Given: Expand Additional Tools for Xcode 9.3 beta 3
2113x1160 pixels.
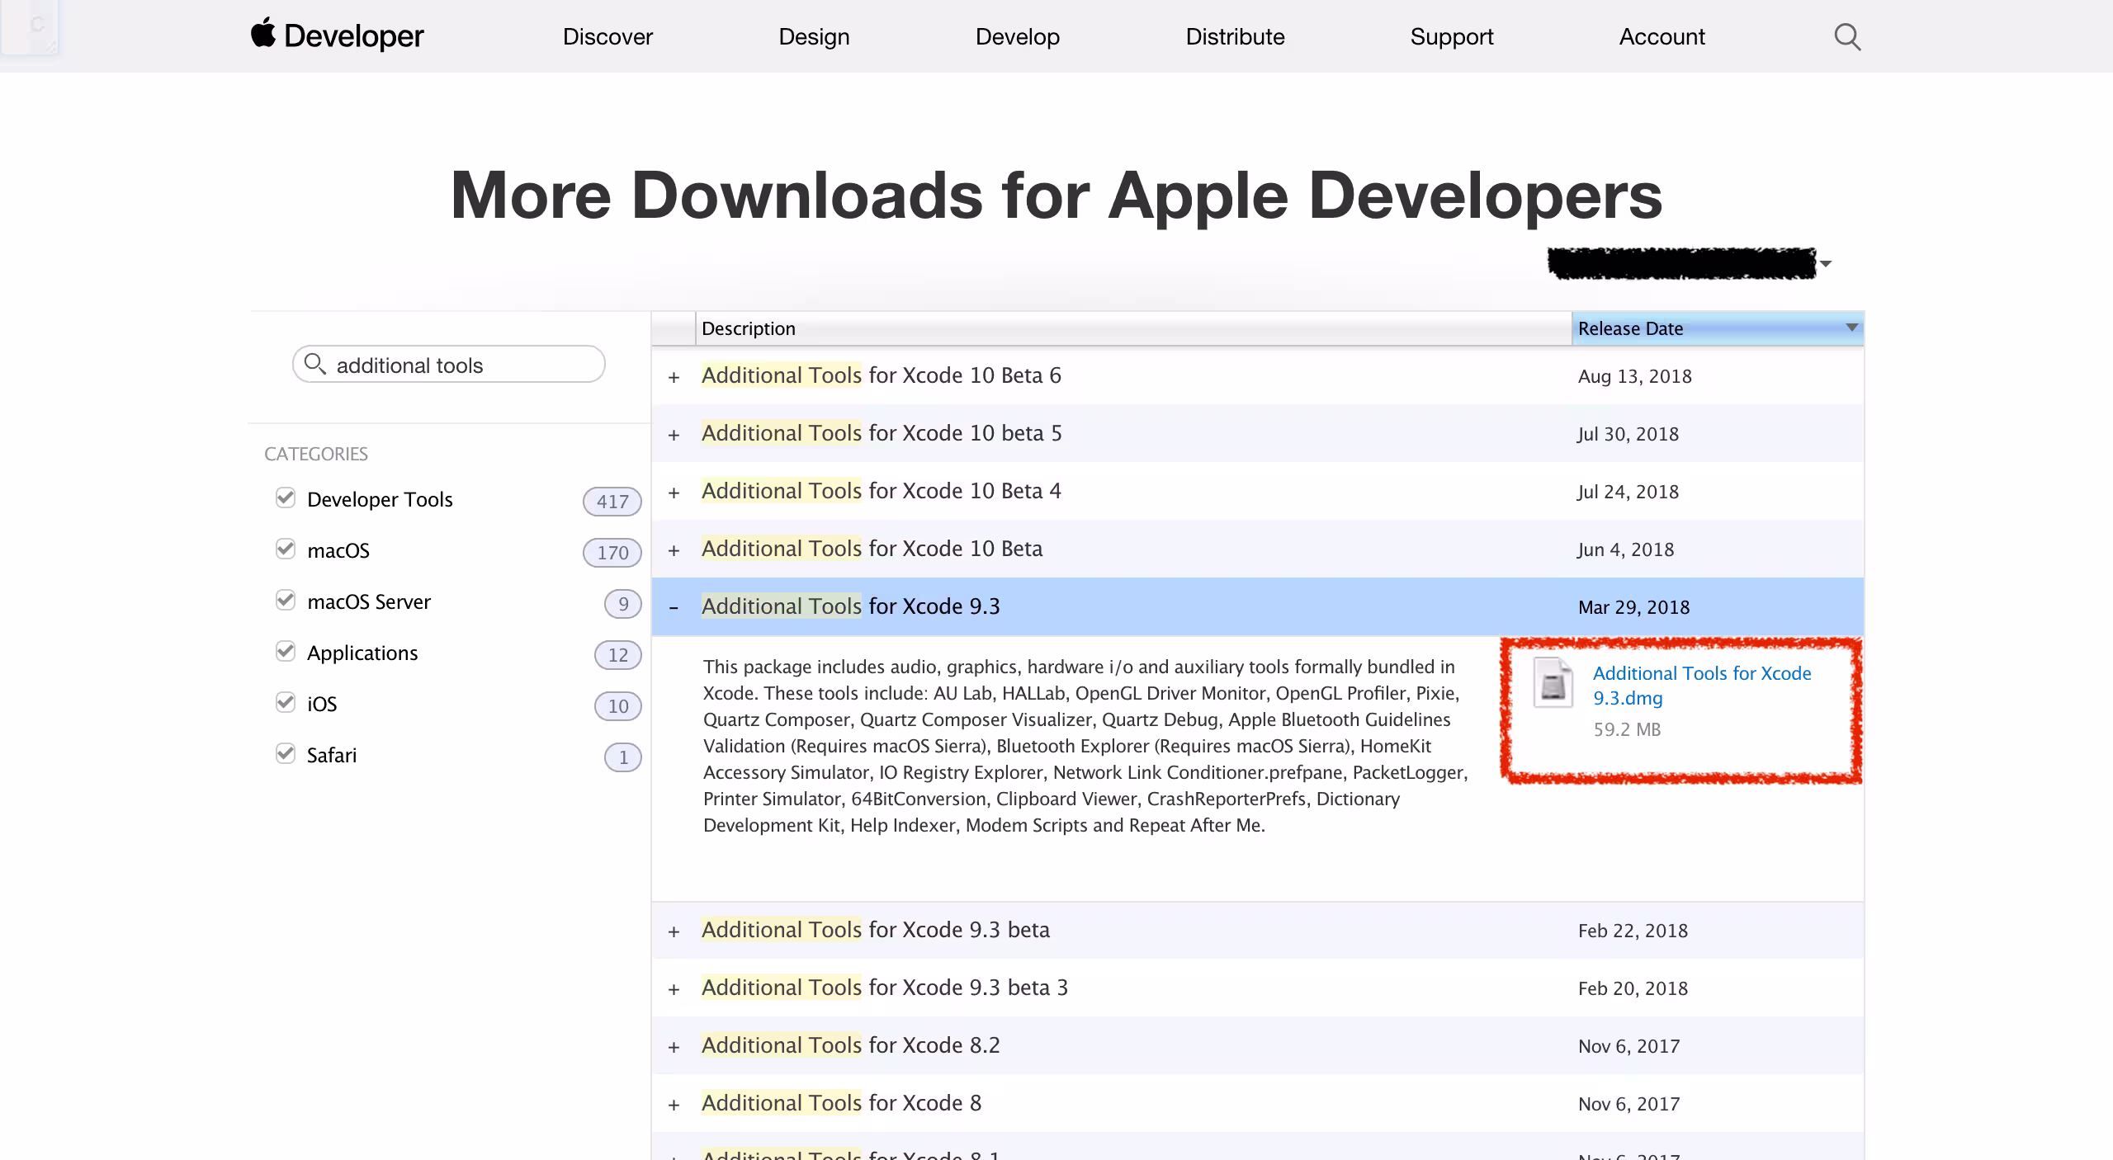Looking at the screenshot, I should click(x=674, y=989).
